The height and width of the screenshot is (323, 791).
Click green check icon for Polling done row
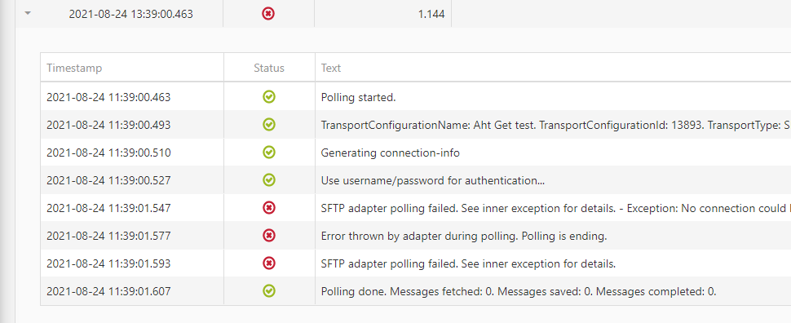click(269, 290)
